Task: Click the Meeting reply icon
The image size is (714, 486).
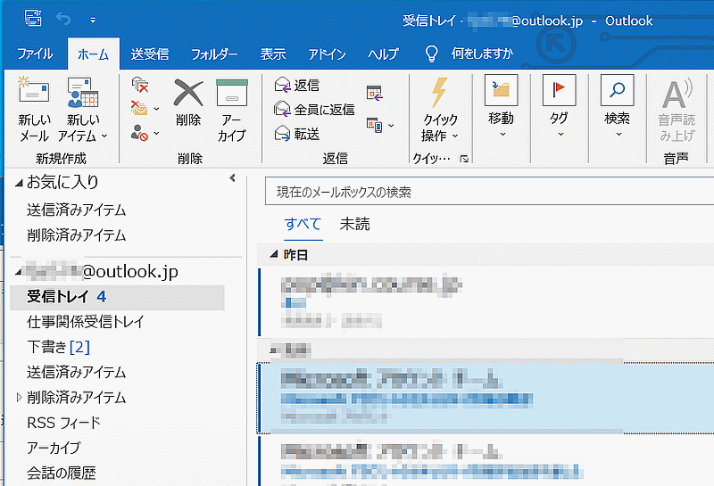Action: point(375,93)
